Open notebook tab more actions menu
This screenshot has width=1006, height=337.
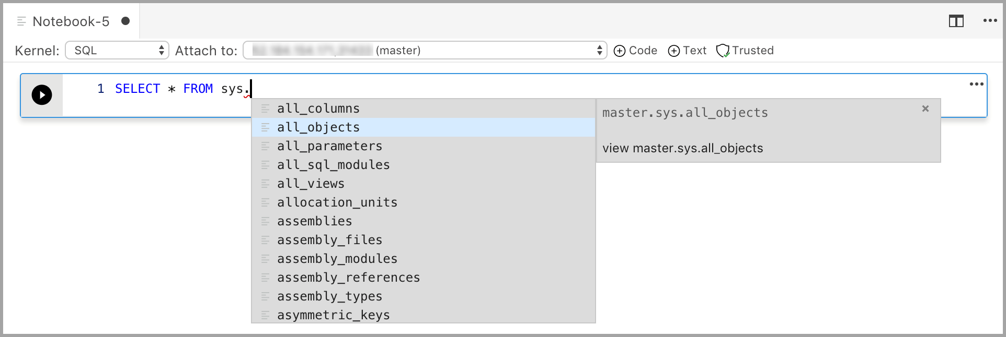(990, 21)
